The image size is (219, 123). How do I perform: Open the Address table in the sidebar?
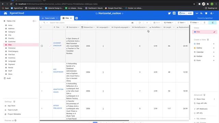(11, 29)
